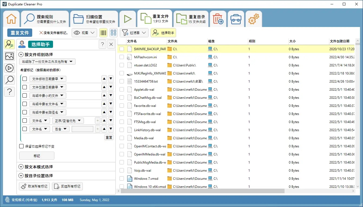Screen dimensions: 363x207
Task: Open the 选择助手 panel from the left sidebar
Action: [x=9, y=45]
